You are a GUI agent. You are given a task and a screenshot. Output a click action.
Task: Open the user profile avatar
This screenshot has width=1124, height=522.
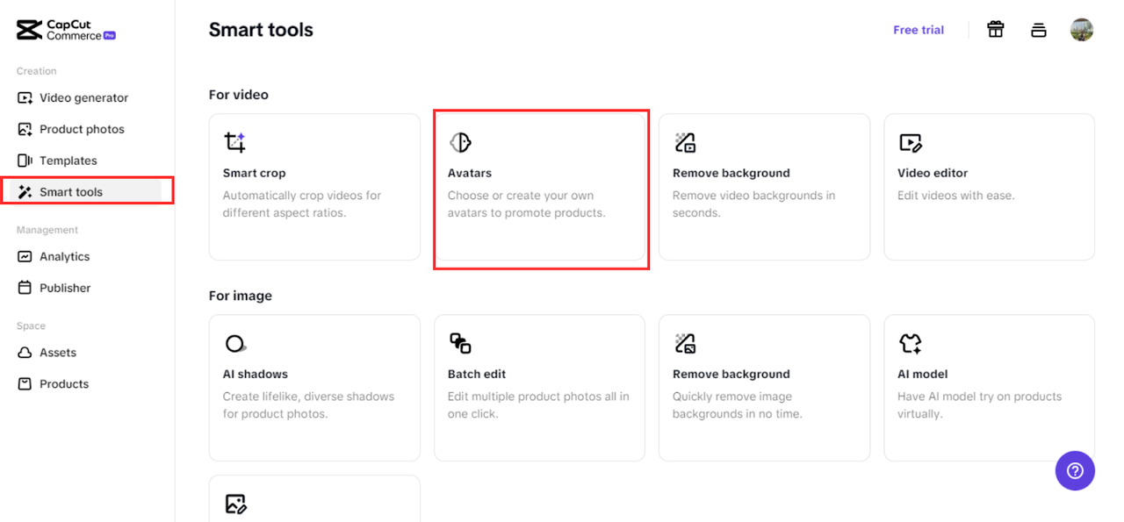[x=1082, y=30]
